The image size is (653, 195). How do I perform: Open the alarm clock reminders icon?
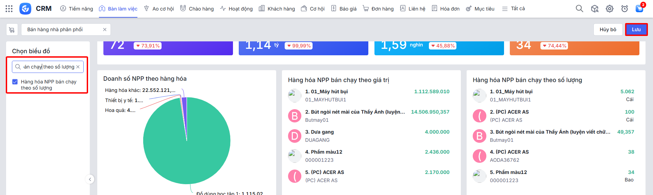click(624, 8)
